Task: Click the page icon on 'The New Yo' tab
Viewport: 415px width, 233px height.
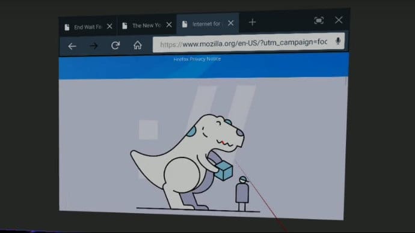Action: [x=124, y=26]
